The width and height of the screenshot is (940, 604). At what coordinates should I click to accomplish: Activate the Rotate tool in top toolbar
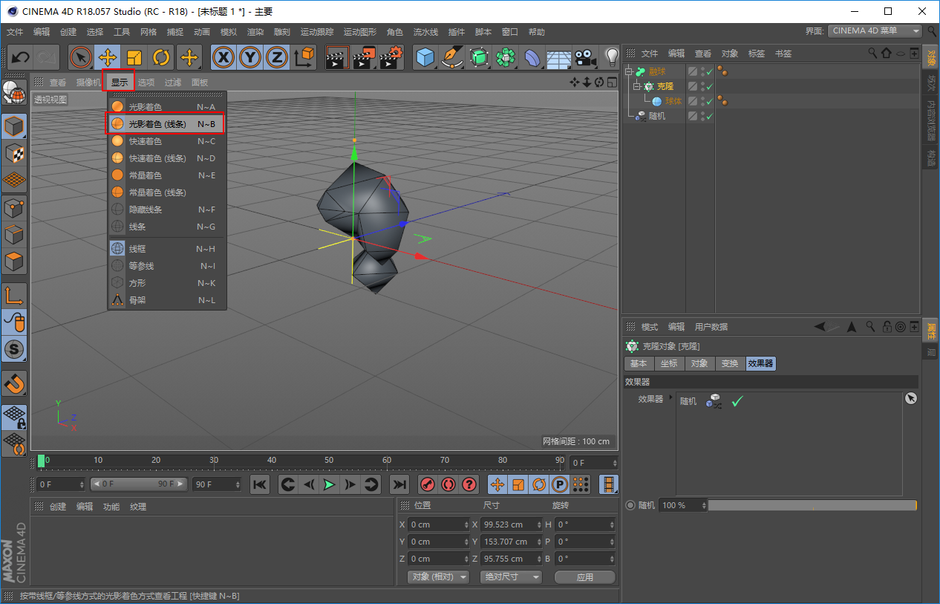coord(161,57)
